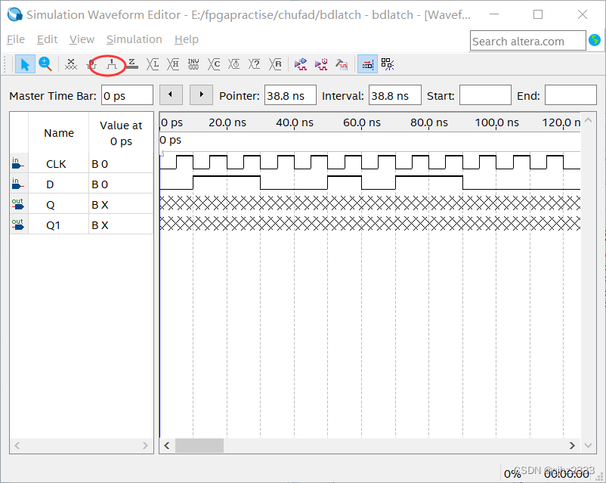Run Timing Simulation
Screen dimensions: 606x483
click(321, 64)
